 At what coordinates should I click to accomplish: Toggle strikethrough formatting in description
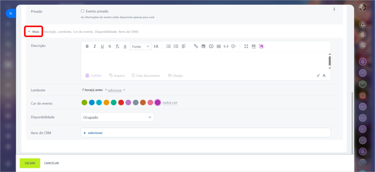(110, 46)
